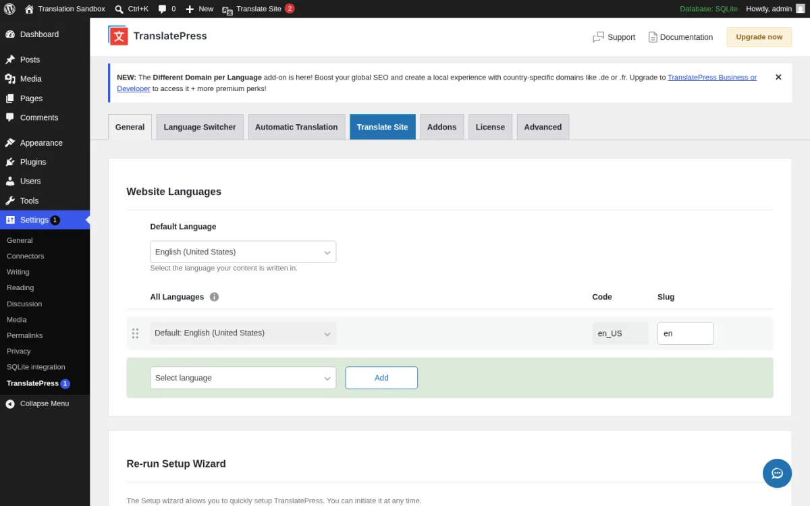
Task: Open the Select language dropdown
Action: 243,378
